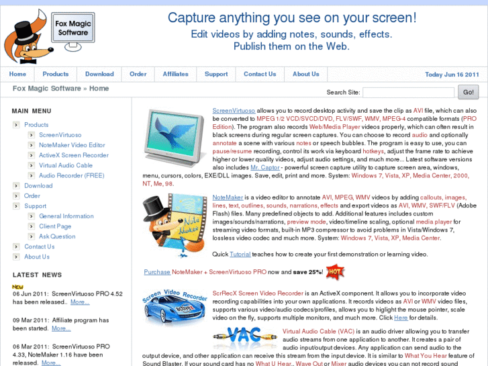488x366 pixels.
Task: Open Products in the top navigation bar
Action: tap(56, 74)
